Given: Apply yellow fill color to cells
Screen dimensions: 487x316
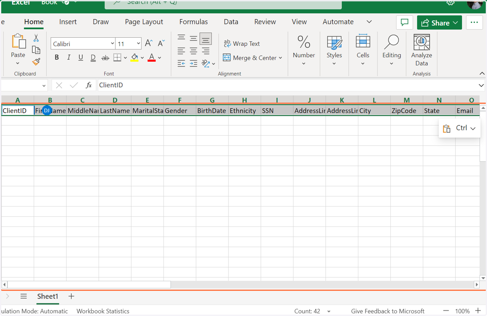Looking at the screenshot, I should point(135,58).
